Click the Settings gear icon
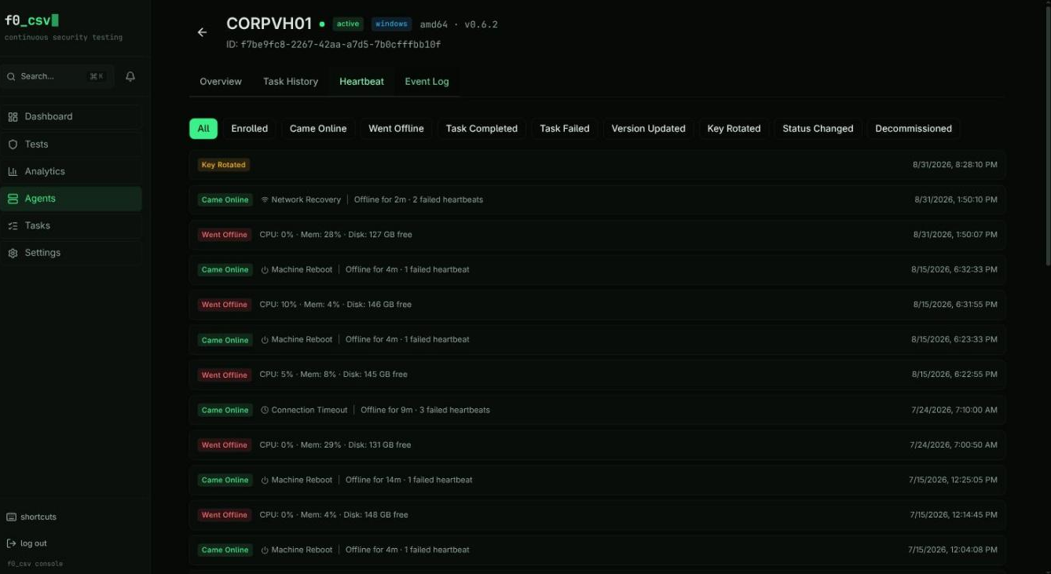Viewport: 1051px width, 574px height. pyautogui.click(x=13, y=253)
